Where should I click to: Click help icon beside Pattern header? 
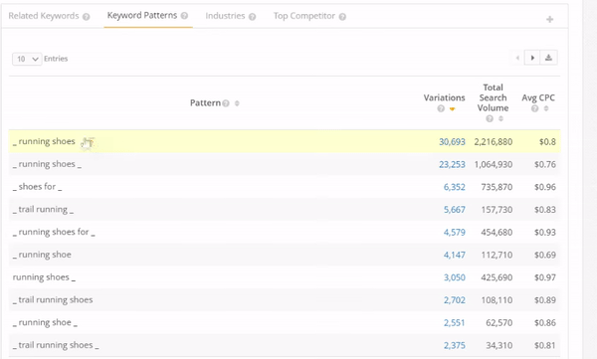coord(226,103)
